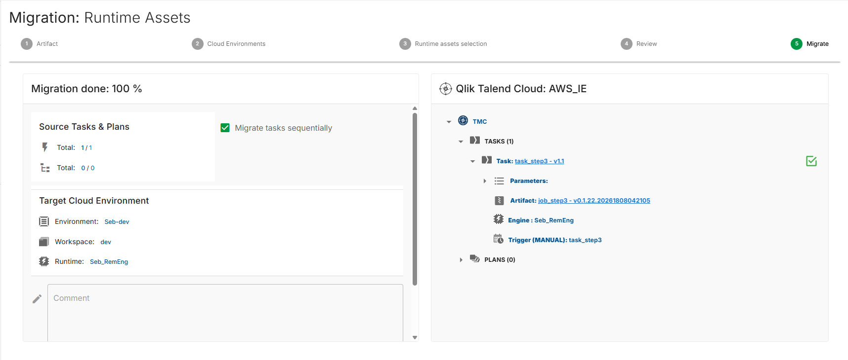Click the Environment list icon

point(44,221)
